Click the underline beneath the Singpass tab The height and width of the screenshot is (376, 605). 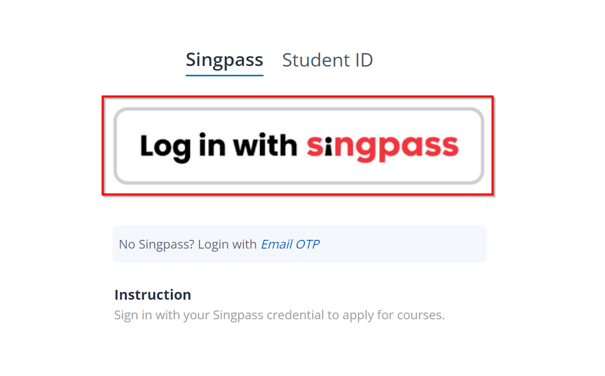224,75
